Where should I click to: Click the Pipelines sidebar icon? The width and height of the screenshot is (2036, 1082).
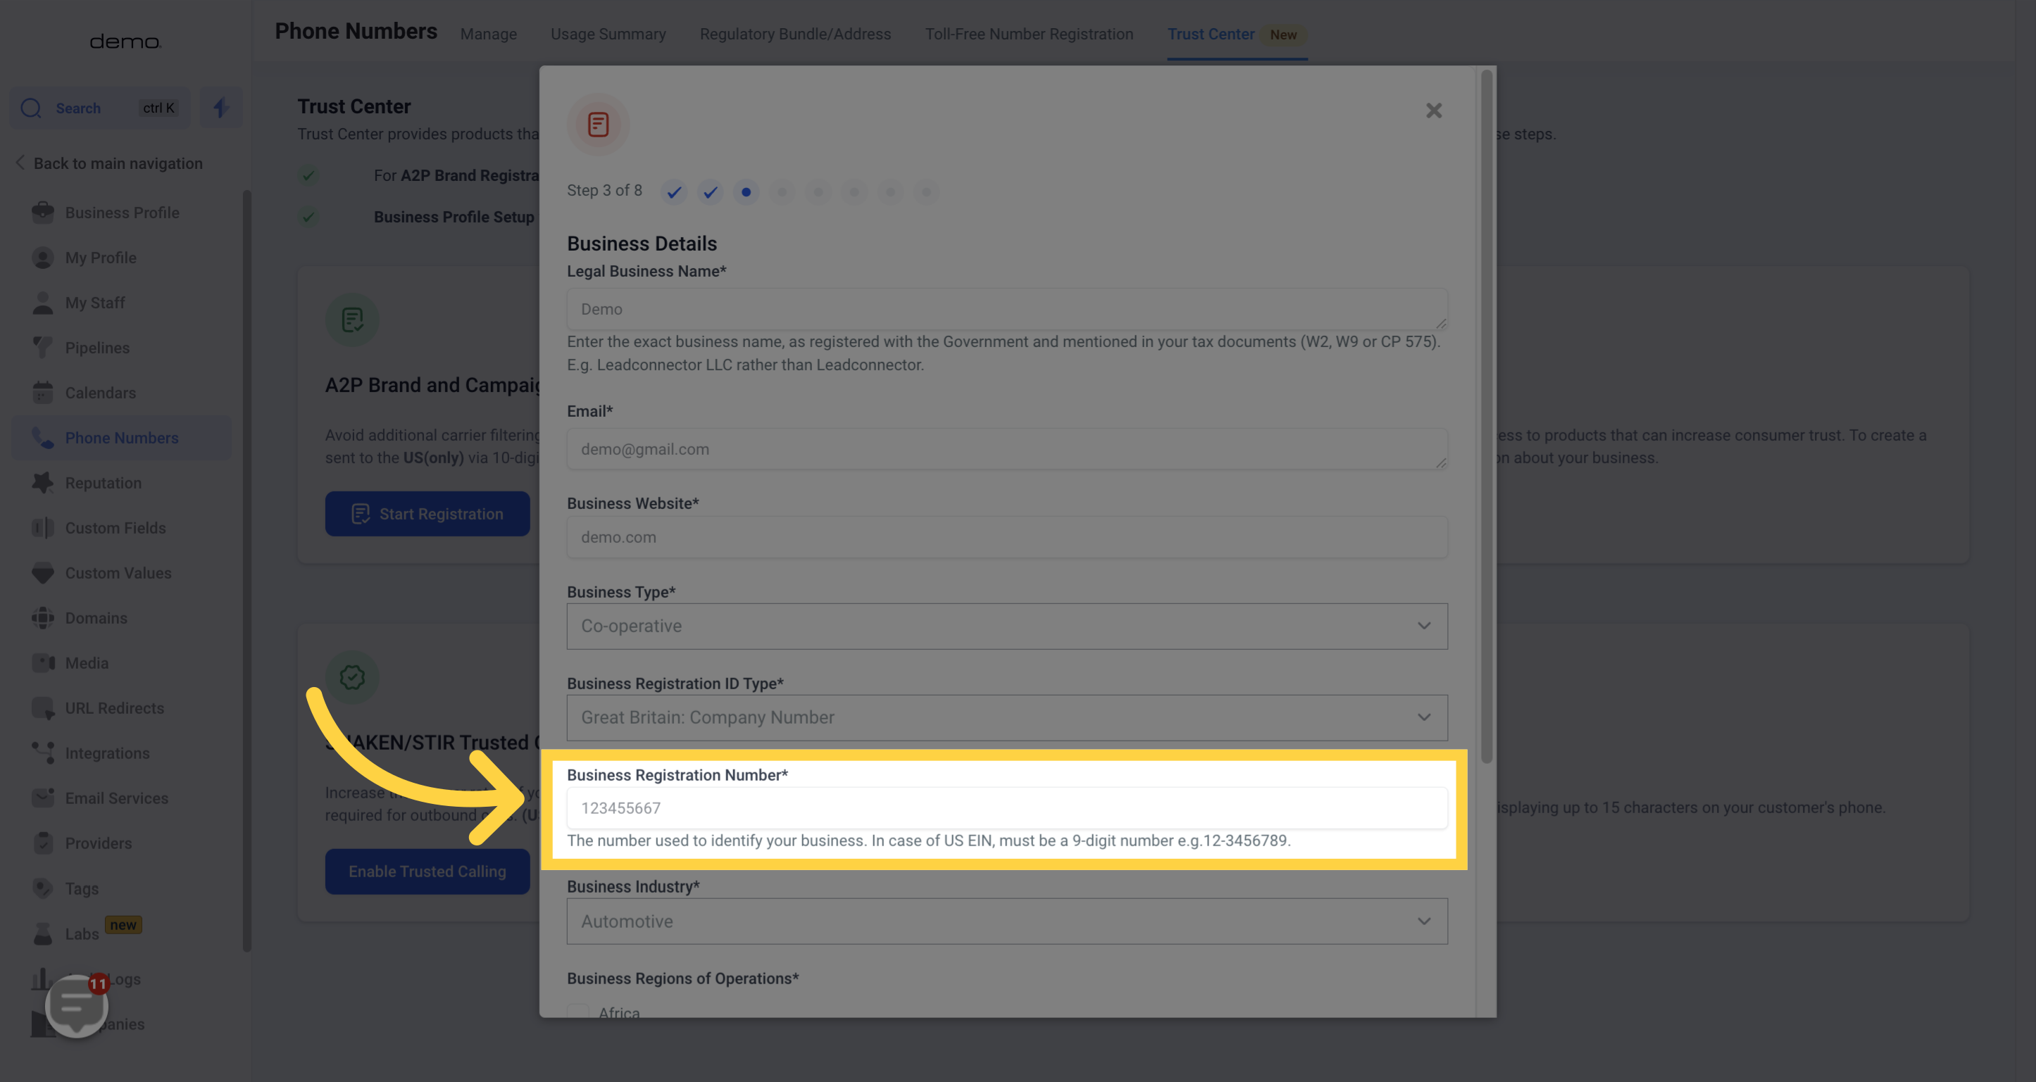coord(42,347)
